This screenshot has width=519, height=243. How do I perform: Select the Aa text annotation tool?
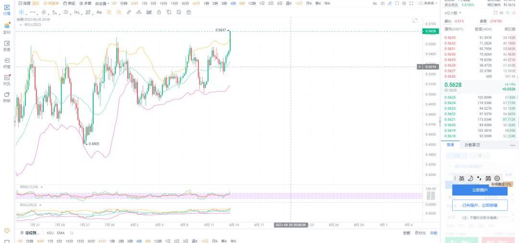[x=99, y=12]
